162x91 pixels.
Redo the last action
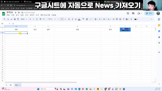11,19
